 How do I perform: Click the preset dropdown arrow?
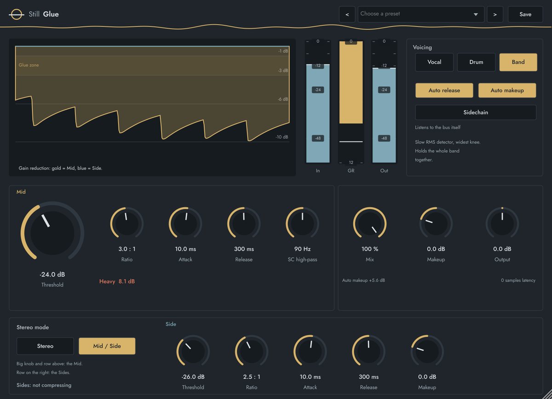pyautogui.click(x=476, y=14)
